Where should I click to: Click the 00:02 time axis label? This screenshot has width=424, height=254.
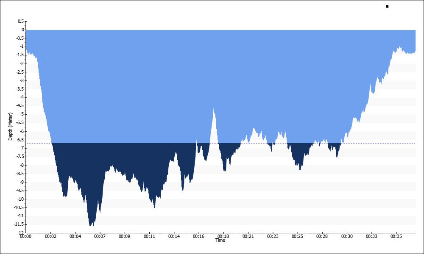[x=50, y=237]
